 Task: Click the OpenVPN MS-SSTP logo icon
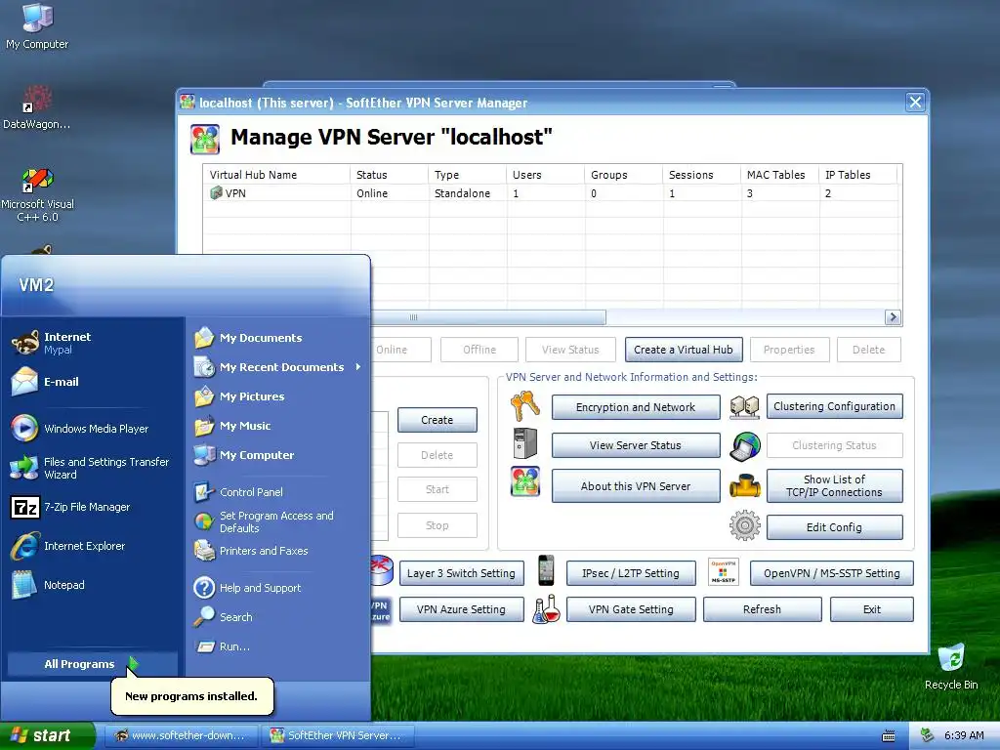(724, 571)
